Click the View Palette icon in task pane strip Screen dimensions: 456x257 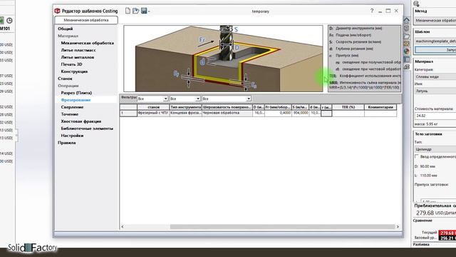pyautogui.click(x=407, y=44)
